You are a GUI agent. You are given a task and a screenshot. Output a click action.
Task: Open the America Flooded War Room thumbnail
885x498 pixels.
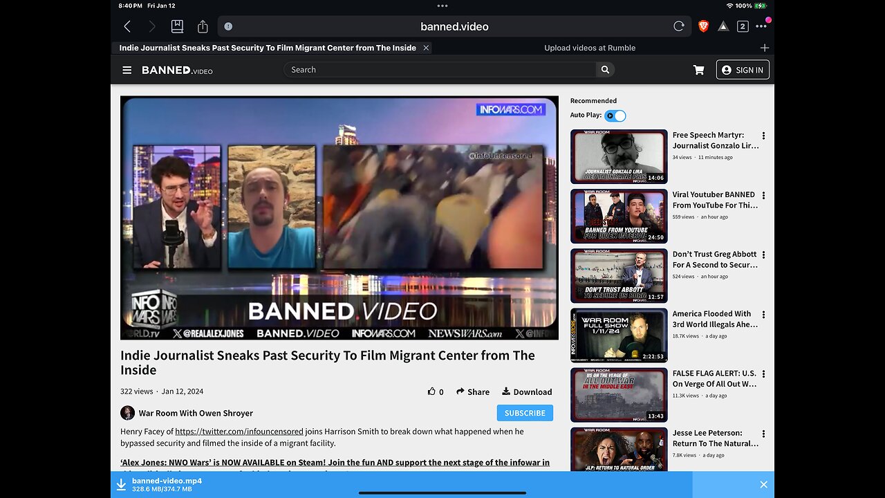tap(619, 335)
